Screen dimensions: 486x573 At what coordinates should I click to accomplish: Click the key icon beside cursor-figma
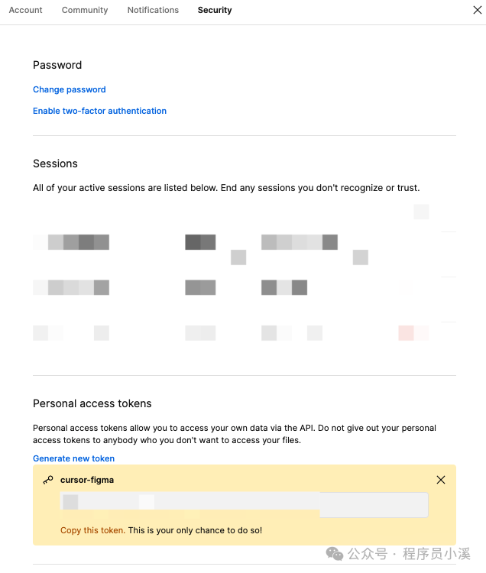pyautogui.click(x=48, y=480)
